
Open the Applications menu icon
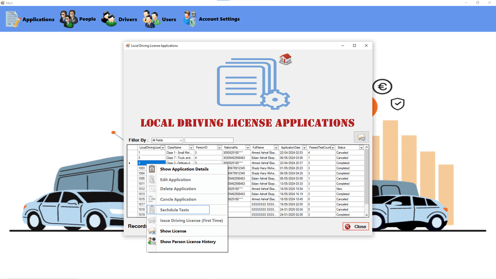tap(13, 19)
